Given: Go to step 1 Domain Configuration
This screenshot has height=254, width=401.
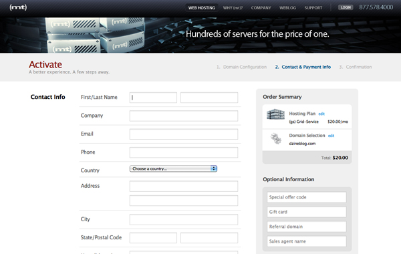Looking at the screenshot, I should (x=241, y=67).
